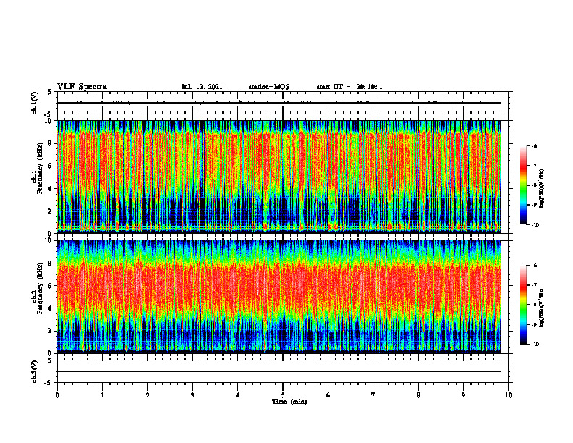Click the "3" tick on the time axis
The height and width of the screenshot is (443, 573).
click(x=192, y=395)
